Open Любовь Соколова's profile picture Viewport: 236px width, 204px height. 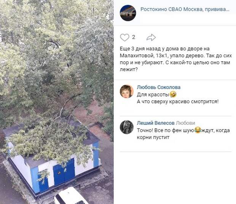[x=127, y=92]
